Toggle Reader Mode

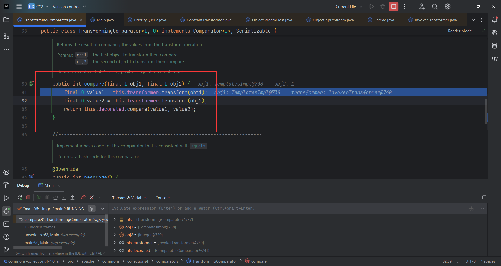(460, 31)
